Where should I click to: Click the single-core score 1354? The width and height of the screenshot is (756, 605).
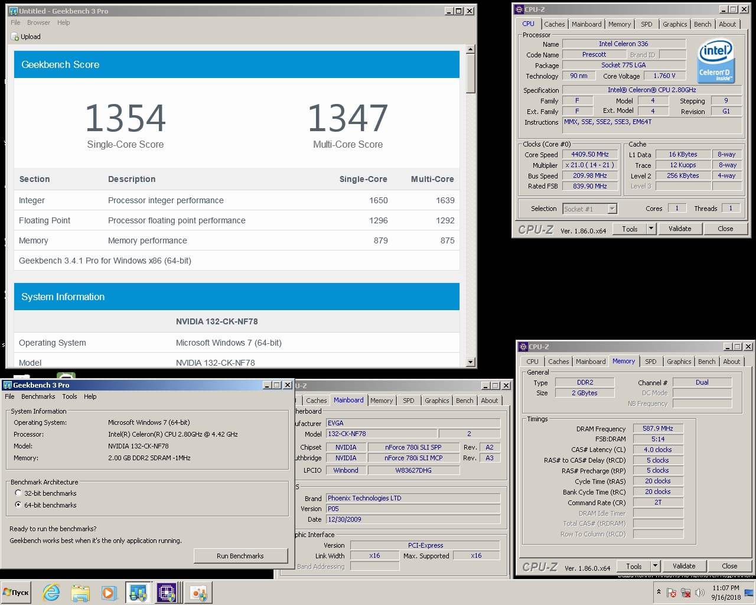(x=125, y=118)
